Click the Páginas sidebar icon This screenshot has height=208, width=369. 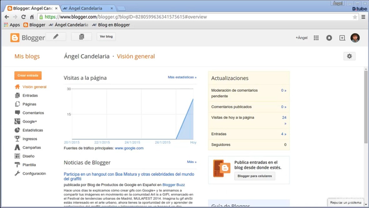[17, 104]
